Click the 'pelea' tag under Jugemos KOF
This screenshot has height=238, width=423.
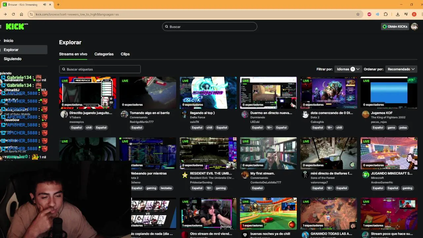403,128
